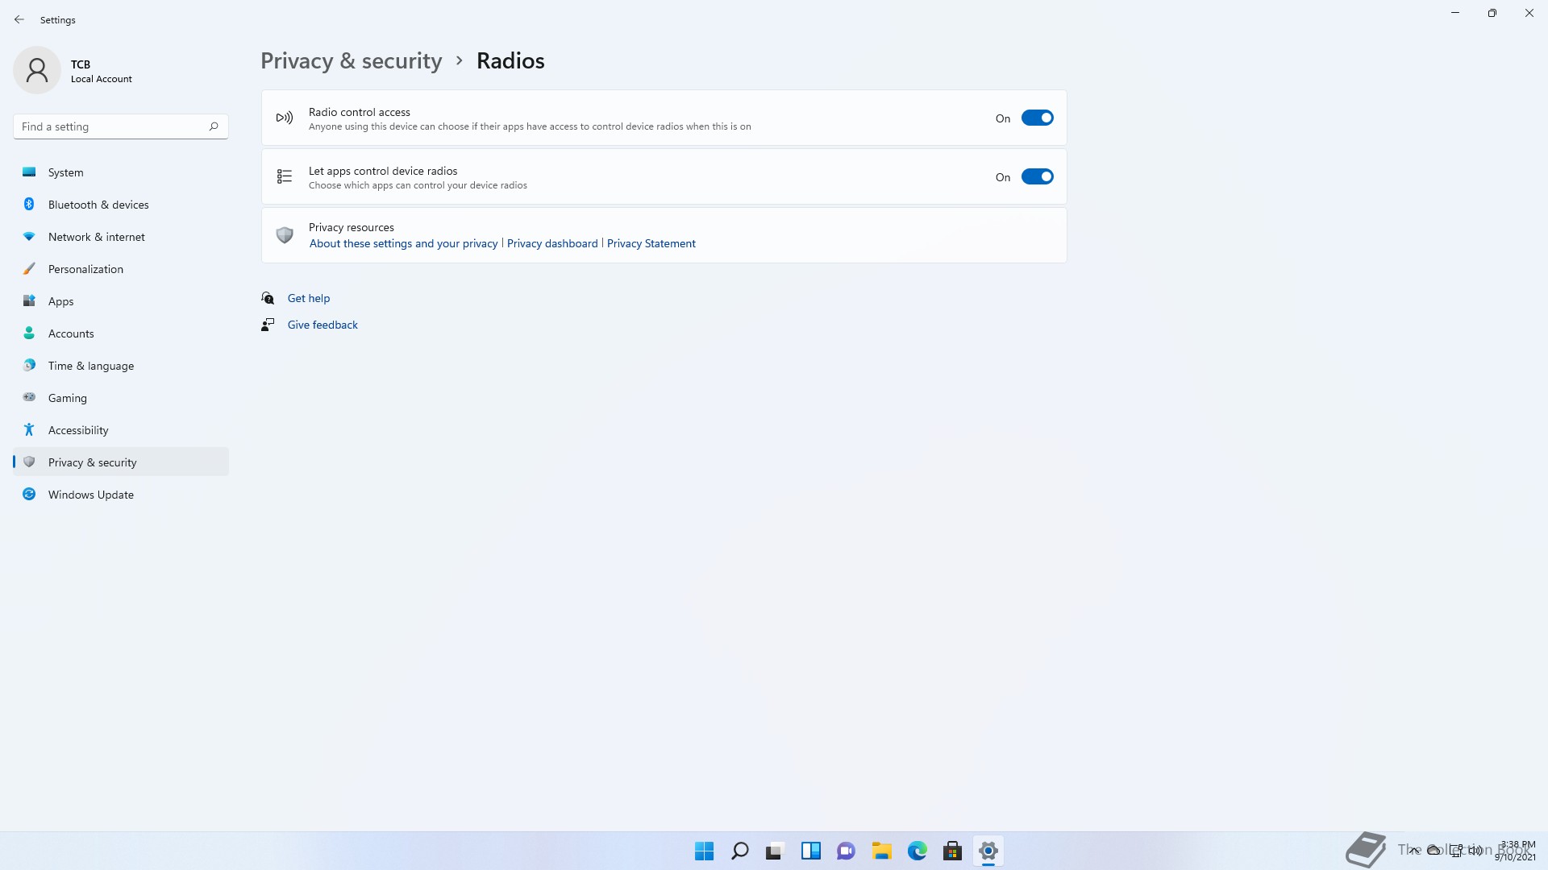Screen dimensions: 1548x870
Task: Click the Get help link
Action: (309, 298)
